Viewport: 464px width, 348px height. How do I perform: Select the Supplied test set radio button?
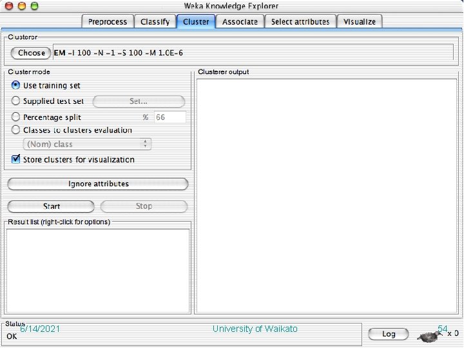(x=15, y=101)
